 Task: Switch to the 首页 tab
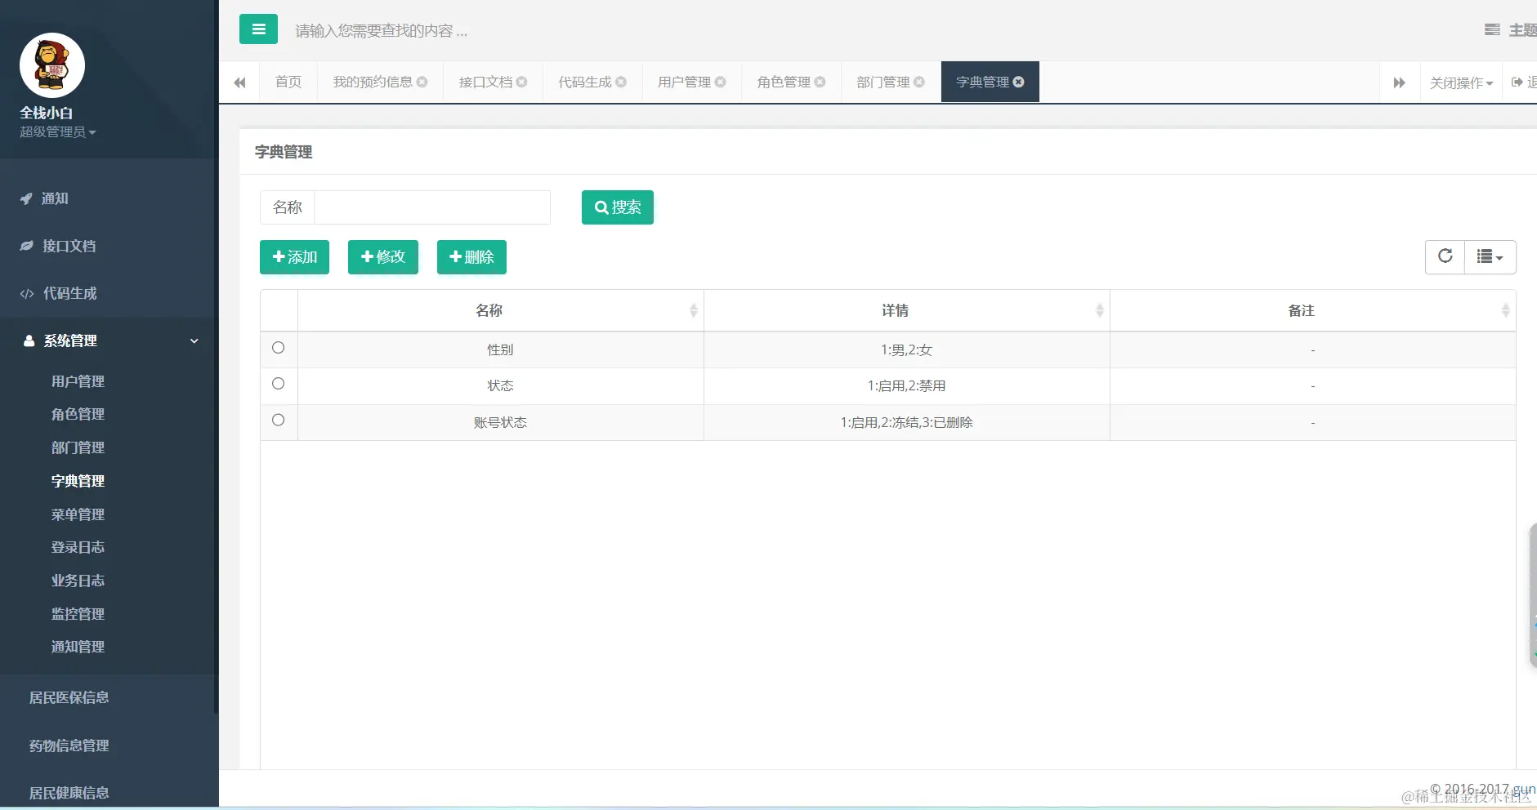(x=288, y=82)
